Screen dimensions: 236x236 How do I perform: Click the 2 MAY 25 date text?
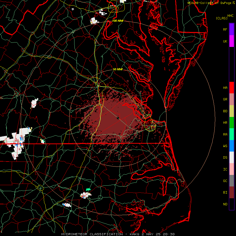[x=151, y=234]
